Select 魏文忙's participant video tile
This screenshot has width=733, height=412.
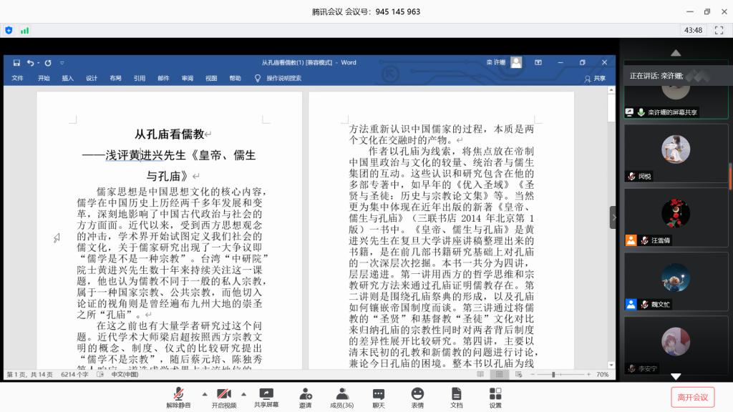tap(676, 282)
